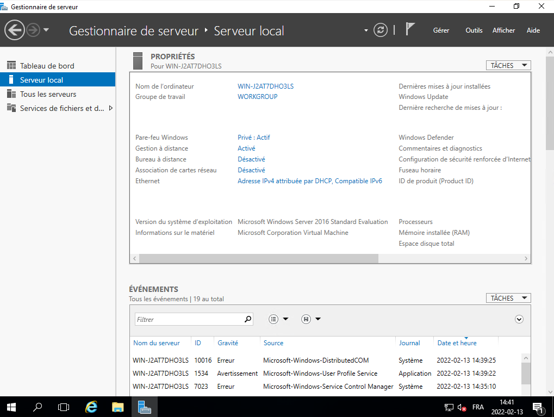Click the back navigation arrow button
Screen dimensions: 554x417
click(15, 30)
